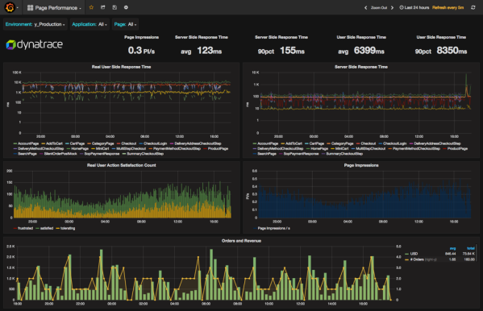Toggle # Orders series in Orders legend
Screen dimensions: 483x311
click(x=417, y=259)
